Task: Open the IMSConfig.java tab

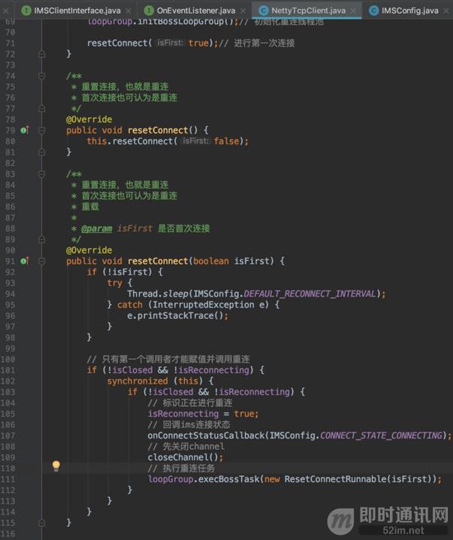Action: [409, 11]
